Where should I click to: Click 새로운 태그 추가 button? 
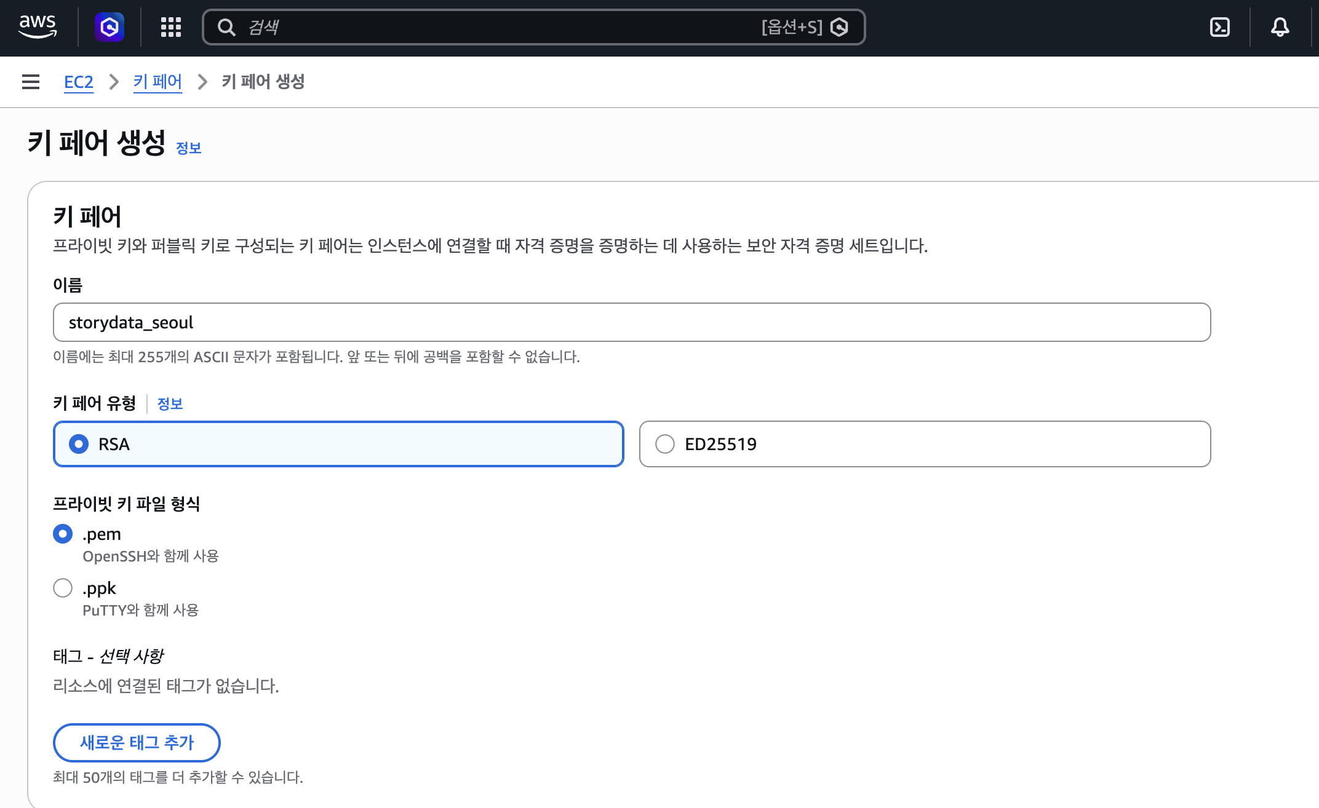137,743
